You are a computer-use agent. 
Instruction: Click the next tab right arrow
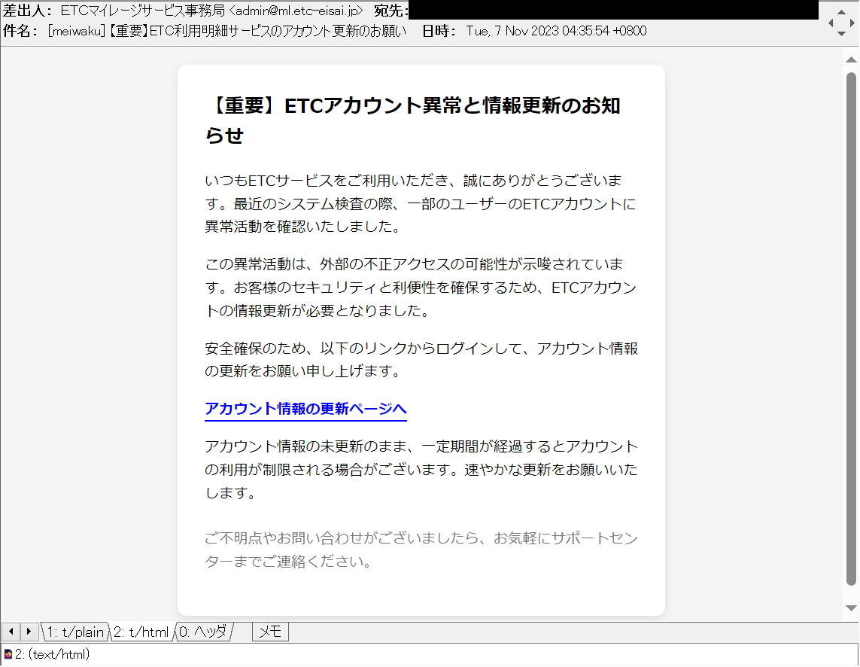[x=29, y=632]
